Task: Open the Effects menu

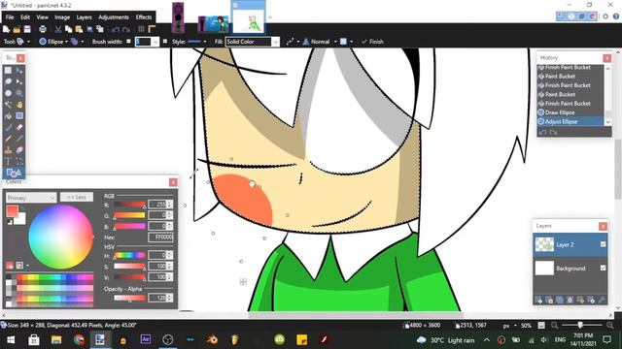Action: (144, 17)
